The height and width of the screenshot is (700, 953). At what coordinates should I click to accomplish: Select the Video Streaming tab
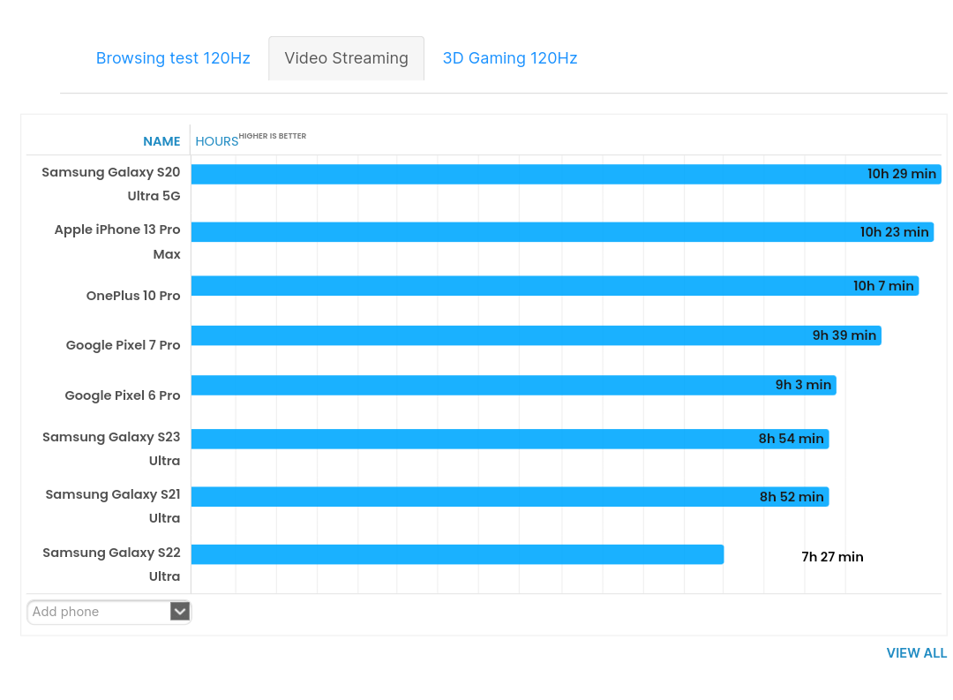click(346, 58)
